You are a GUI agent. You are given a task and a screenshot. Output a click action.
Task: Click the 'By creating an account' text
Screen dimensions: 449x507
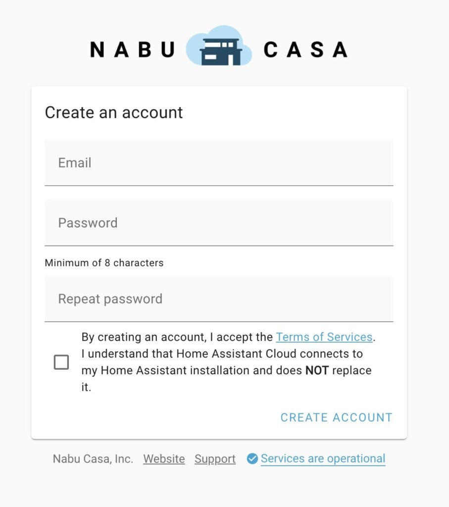coord(144,337)
